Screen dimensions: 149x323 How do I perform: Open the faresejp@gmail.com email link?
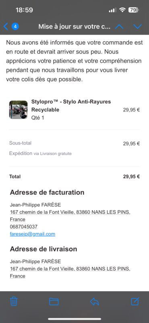tap(33, 234)
